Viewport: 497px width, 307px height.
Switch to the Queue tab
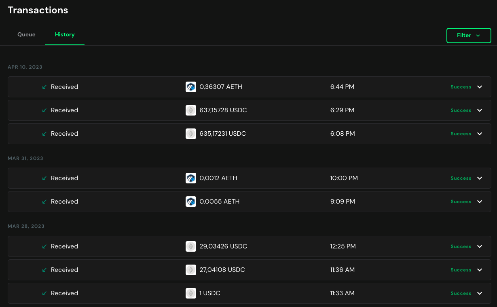(26, 34)
